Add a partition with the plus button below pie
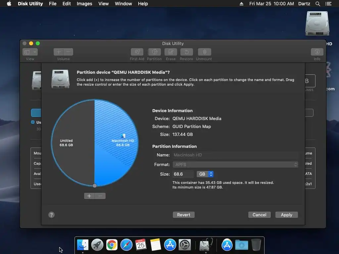This screenshot has height=254, width=339. pyautogui.click(x=89, y=196)
